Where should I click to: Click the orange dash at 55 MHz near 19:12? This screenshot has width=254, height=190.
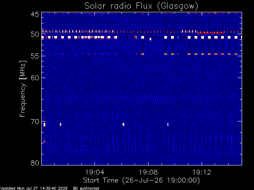202,54
